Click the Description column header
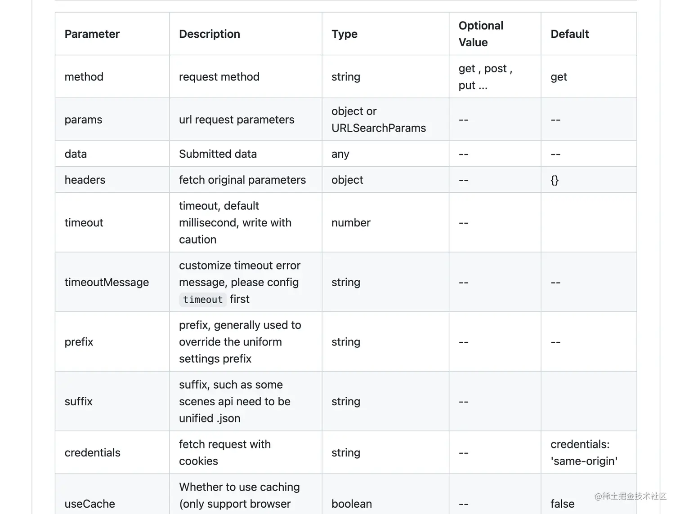680x514 pixels. (210, 34)
